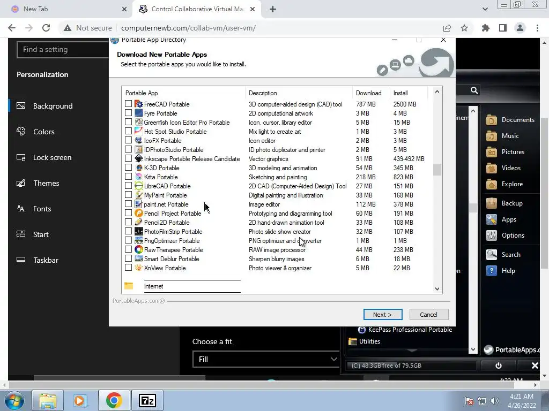Click the Find a setting search box
The height and width of the screenshot is (411, 549).
coord(63,50)
